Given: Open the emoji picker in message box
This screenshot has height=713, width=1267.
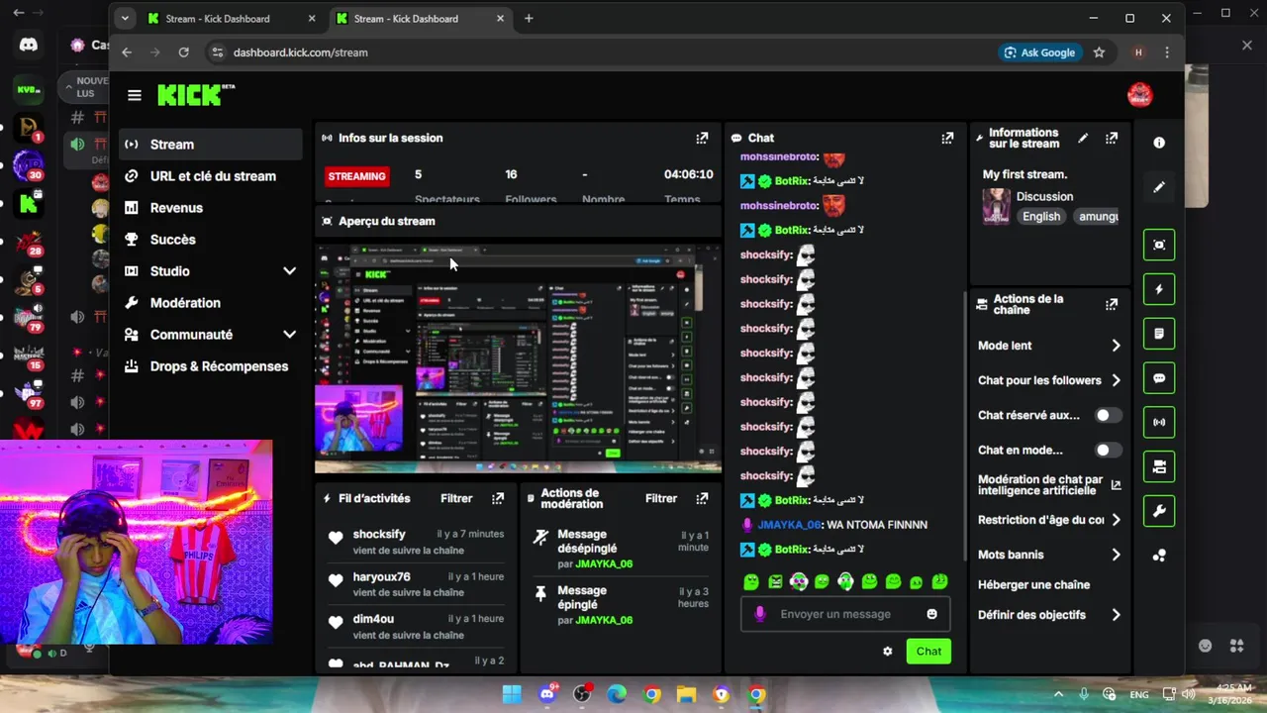Looking at the screenshot, I should tap(931, 614).
